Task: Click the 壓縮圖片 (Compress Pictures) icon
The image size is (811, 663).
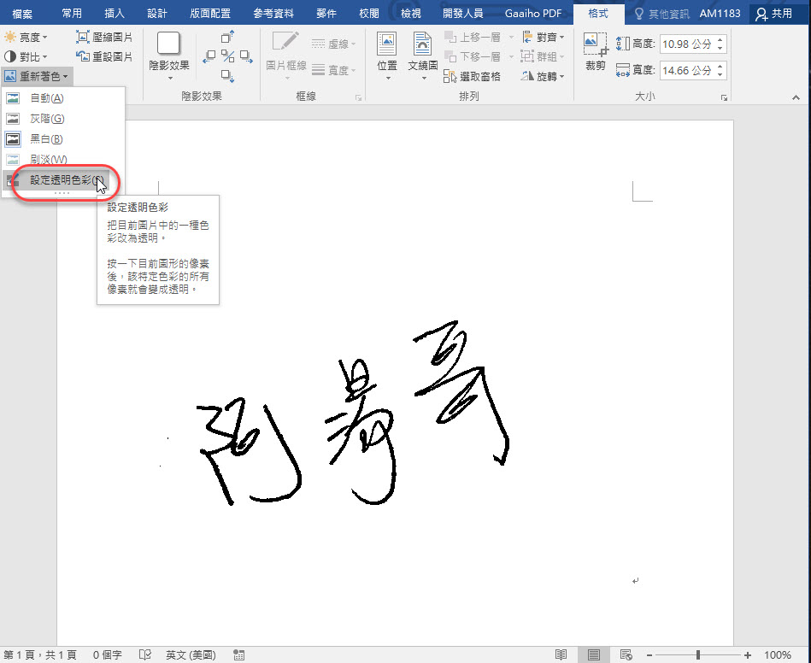Action: click(x=83, y=38)
